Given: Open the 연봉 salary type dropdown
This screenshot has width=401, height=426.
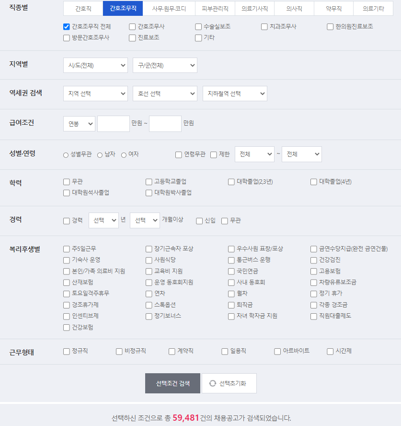Looking at the screenshot, I should 79,123.
